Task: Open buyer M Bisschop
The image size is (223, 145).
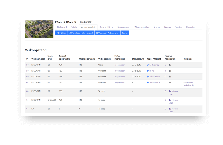Action: (x=154, y=65)
